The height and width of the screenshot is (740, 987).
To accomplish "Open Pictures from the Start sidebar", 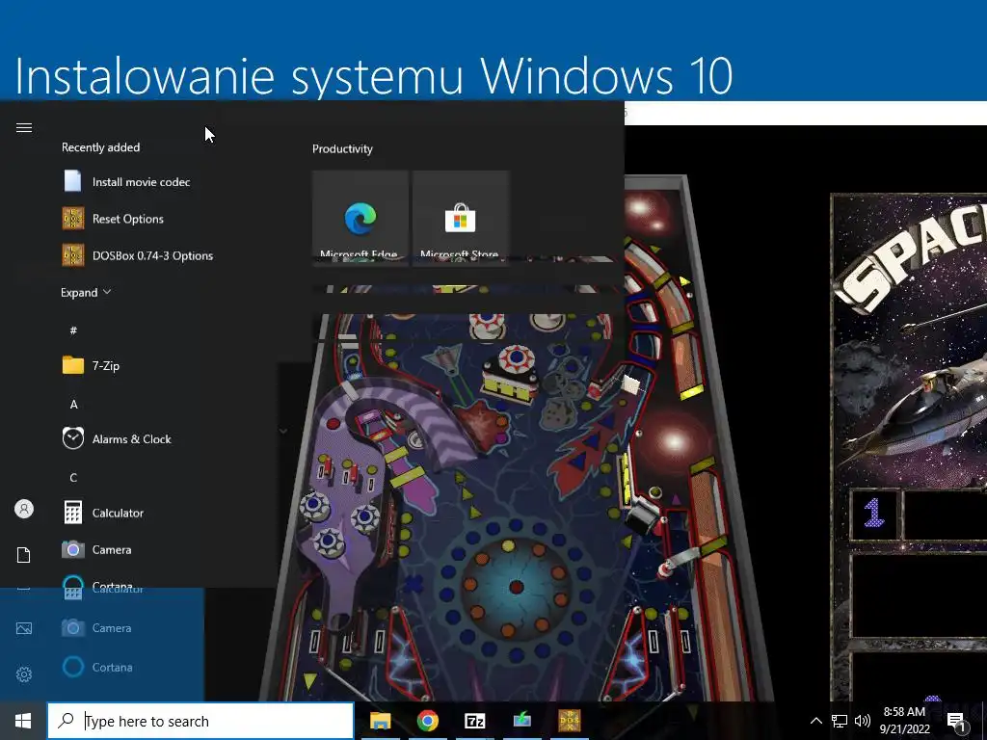I will coord(24,628).
